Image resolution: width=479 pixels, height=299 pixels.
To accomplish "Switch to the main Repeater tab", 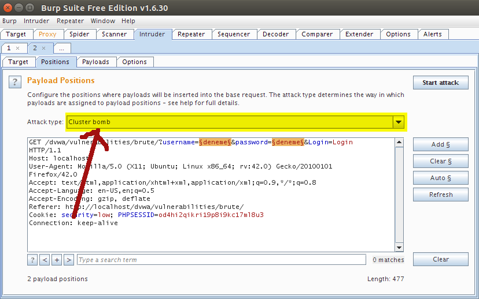I will pos(191,34).
